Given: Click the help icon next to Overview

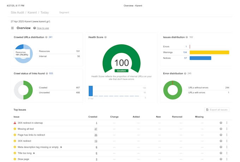Looking at the screenshot, I should pyautogui.click(x=35, y=28).
